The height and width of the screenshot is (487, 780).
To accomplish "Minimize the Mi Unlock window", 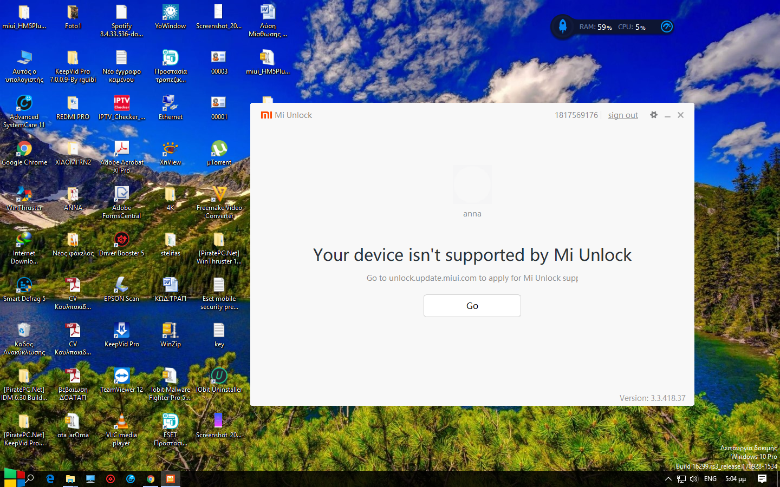I will click(x=667, y=115).
